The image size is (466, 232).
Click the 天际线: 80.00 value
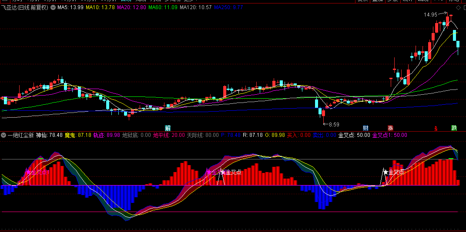pyautogui.click(x=203, y=135)
